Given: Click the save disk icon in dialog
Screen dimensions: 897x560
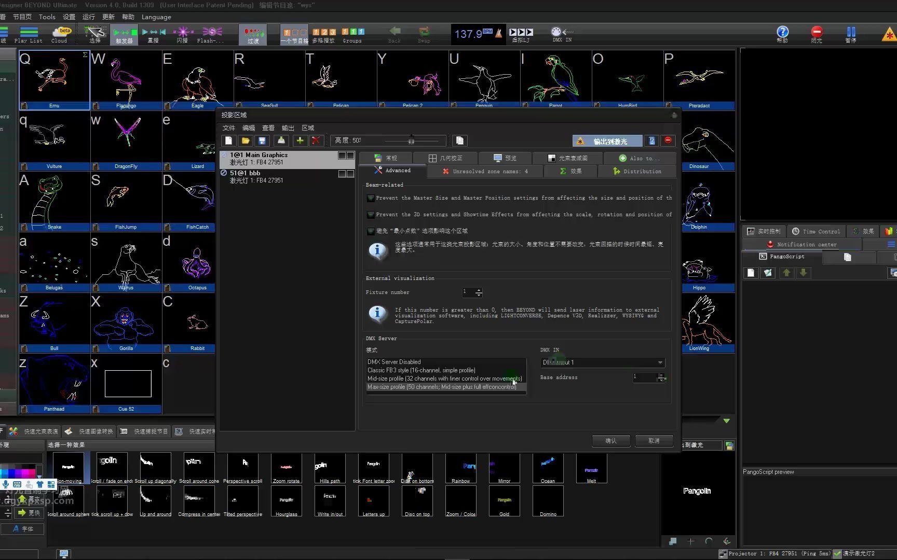Looking at the screenshot, I should [x=262, y=141].
